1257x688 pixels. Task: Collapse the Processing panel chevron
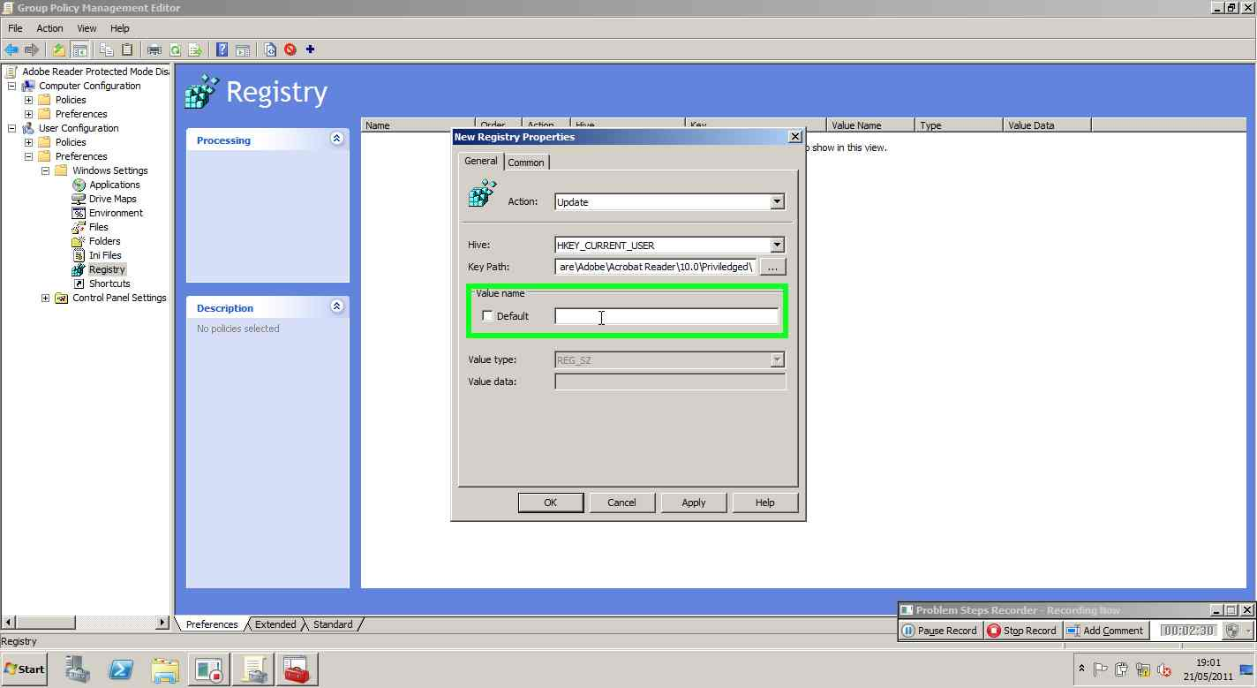tap(336, 139)
